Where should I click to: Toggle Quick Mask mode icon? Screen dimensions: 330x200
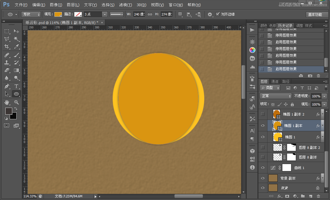click(x=7, y=125)
